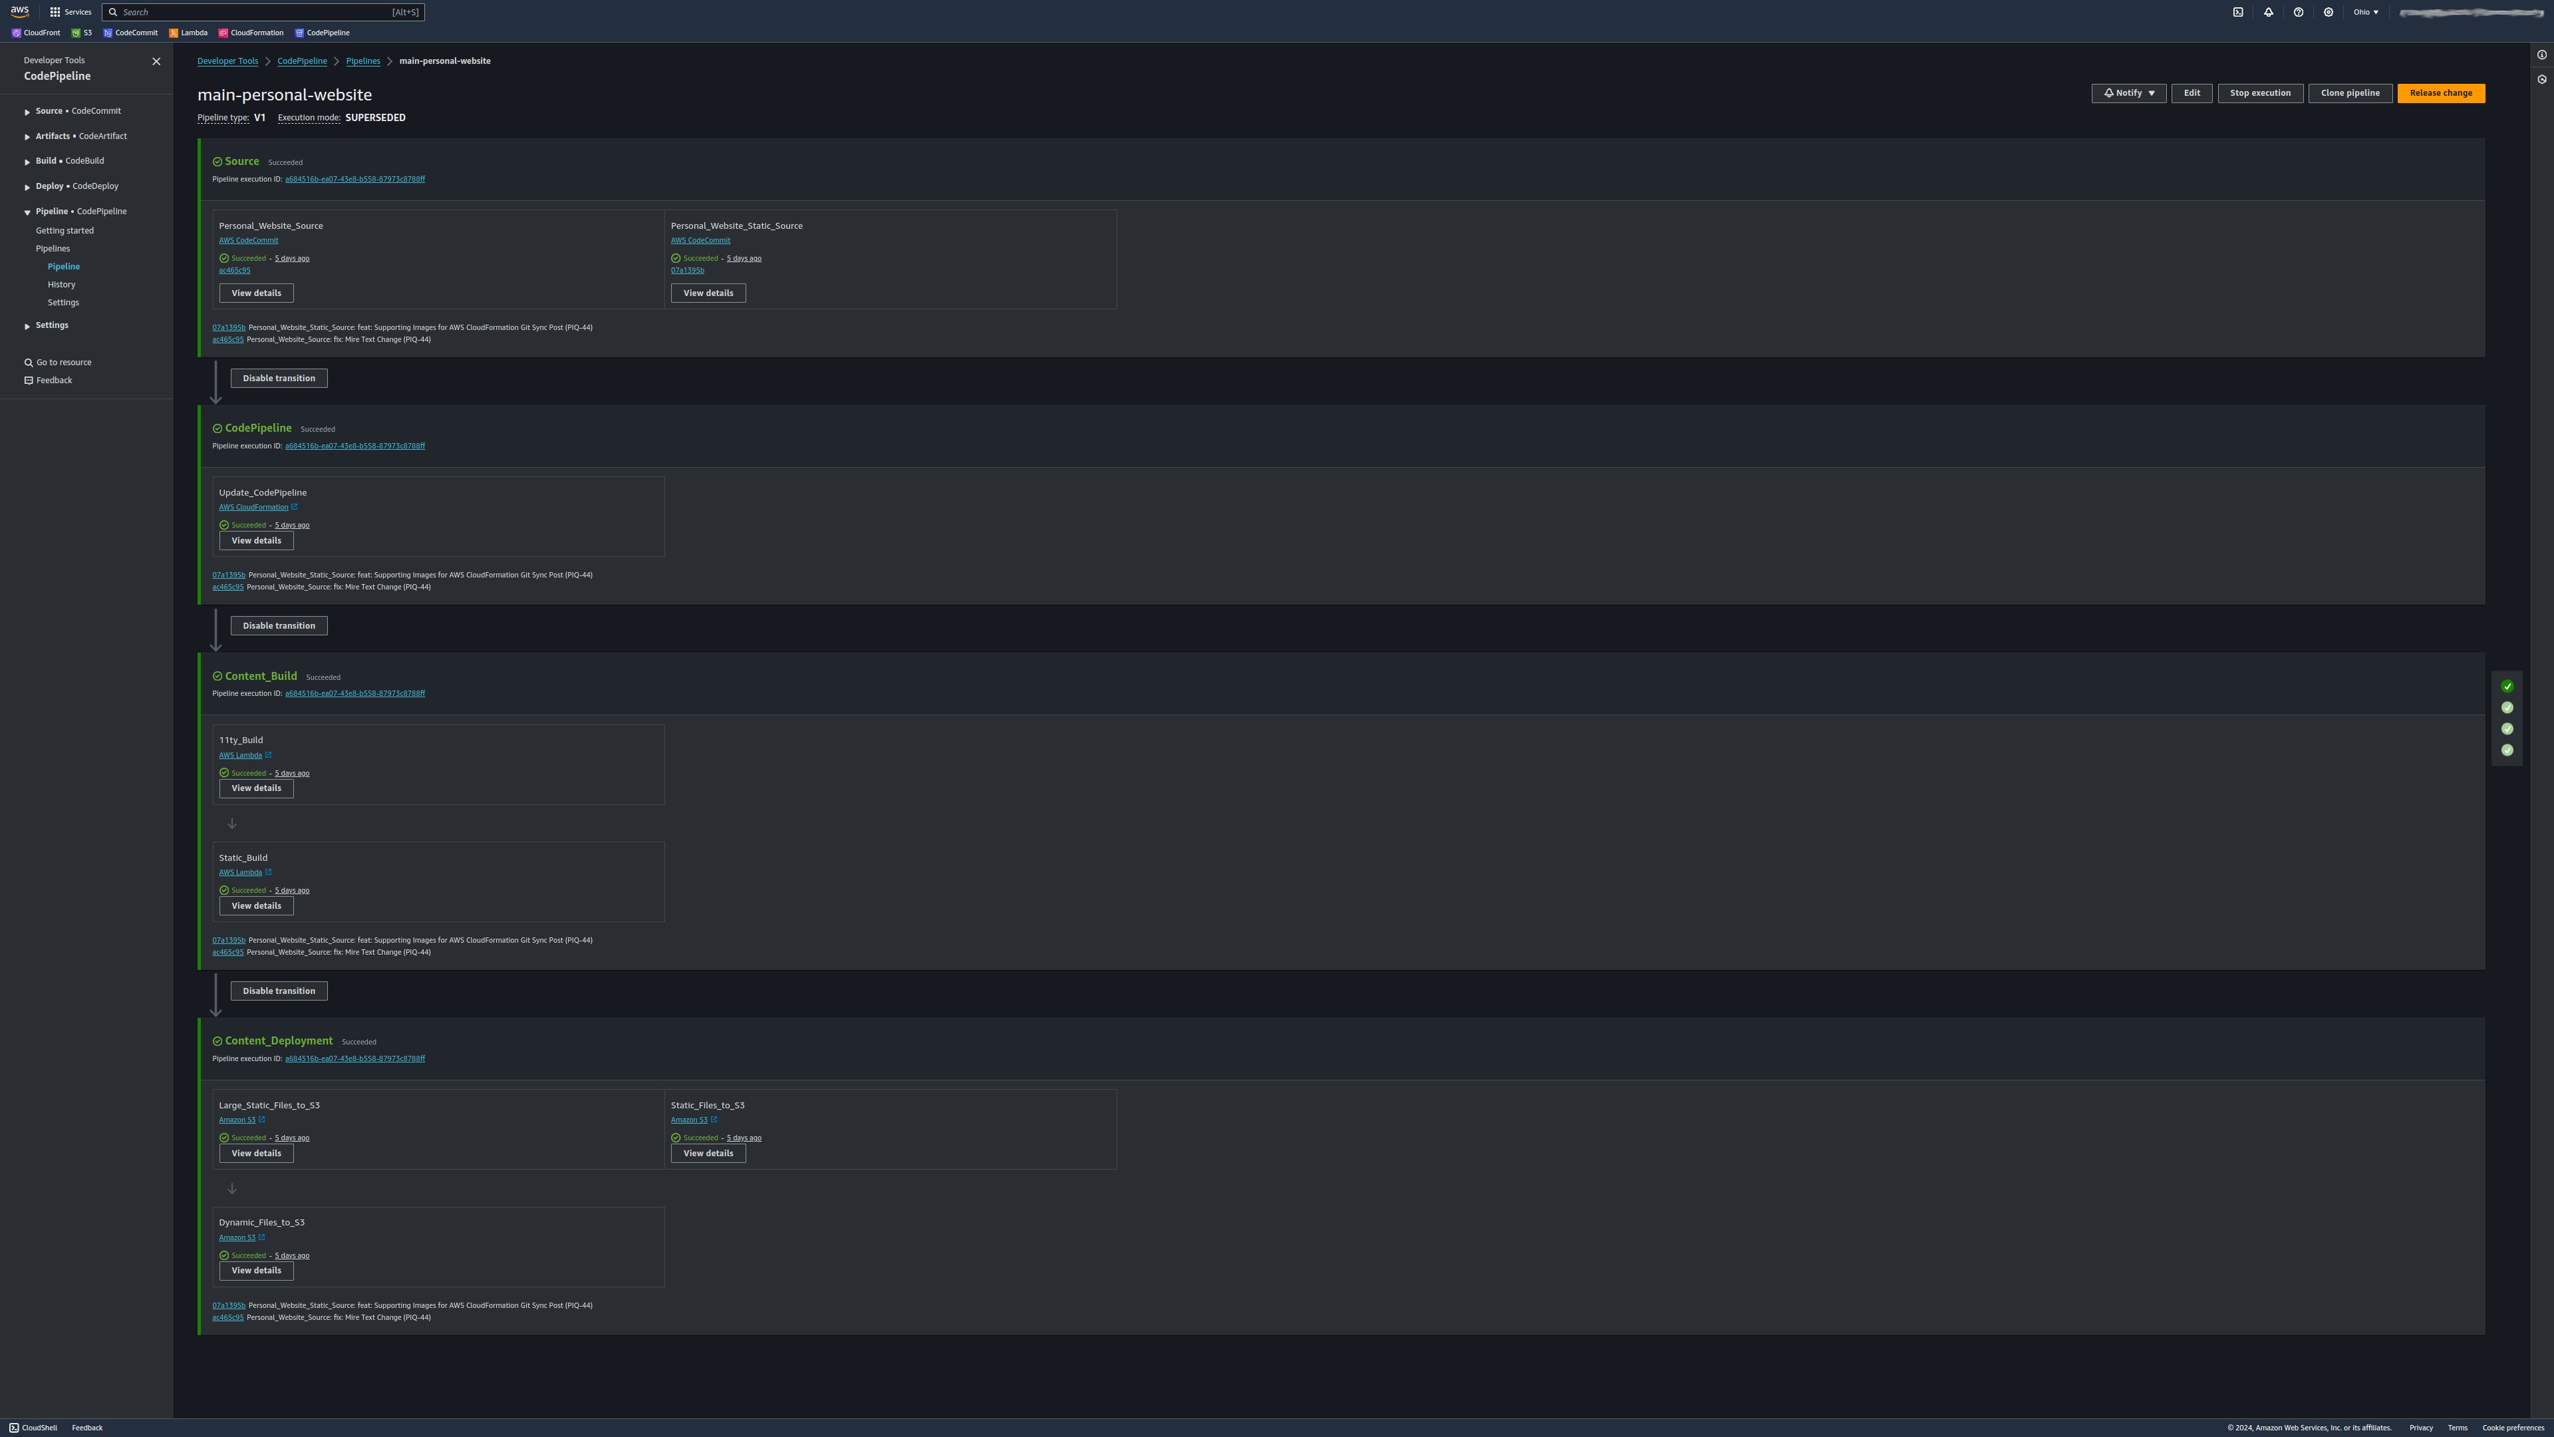This screenshot has width=2554, height=1437.
Task: Click the Clone pipeline button
Action: tap(2350, 93)
